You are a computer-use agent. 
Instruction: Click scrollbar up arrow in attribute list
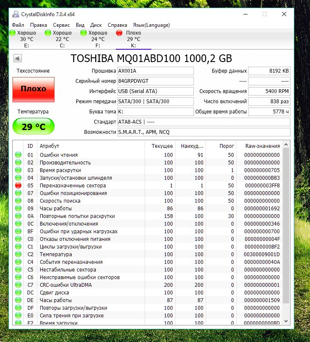pos(286,144)
